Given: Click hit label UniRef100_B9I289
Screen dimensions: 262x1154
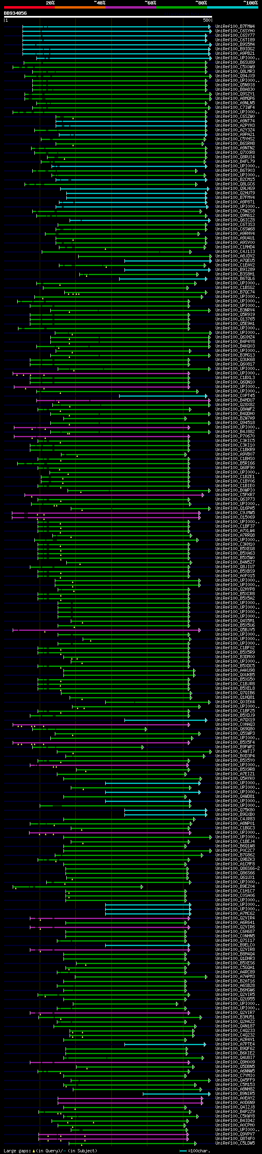Looking at the screenshot, I should tap(235, 270).
